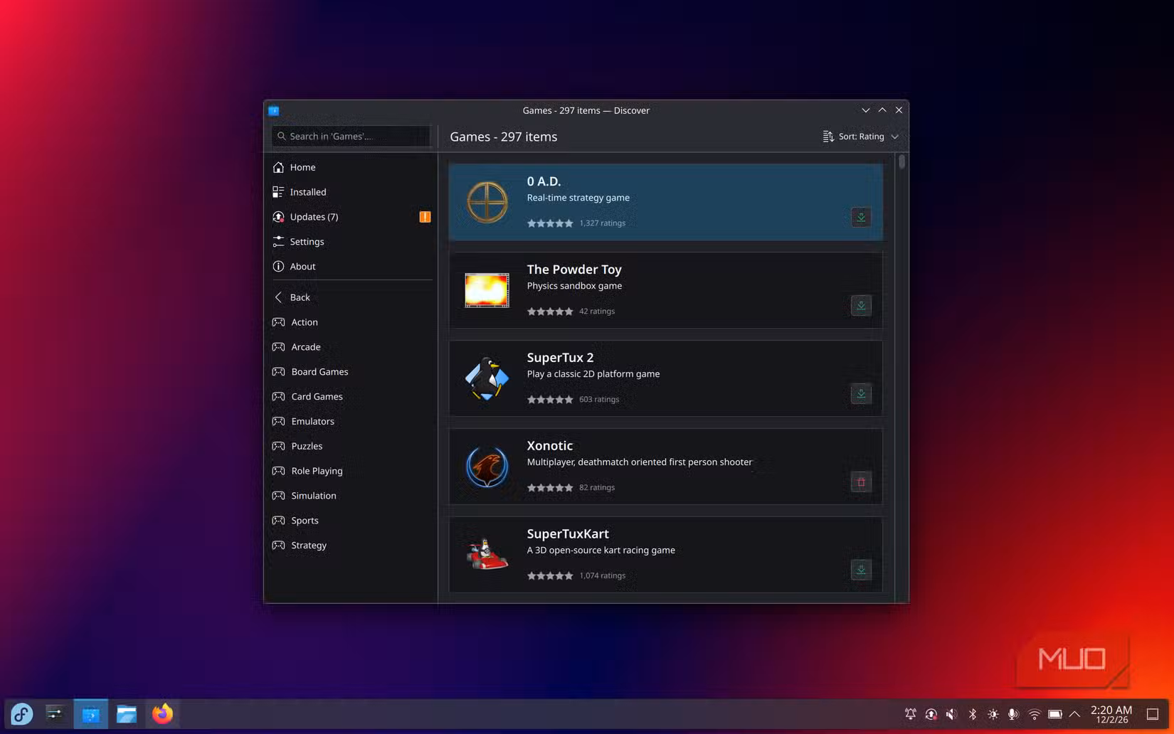
Task: Select the Puzzles category
Action: [x=351, y=447]
